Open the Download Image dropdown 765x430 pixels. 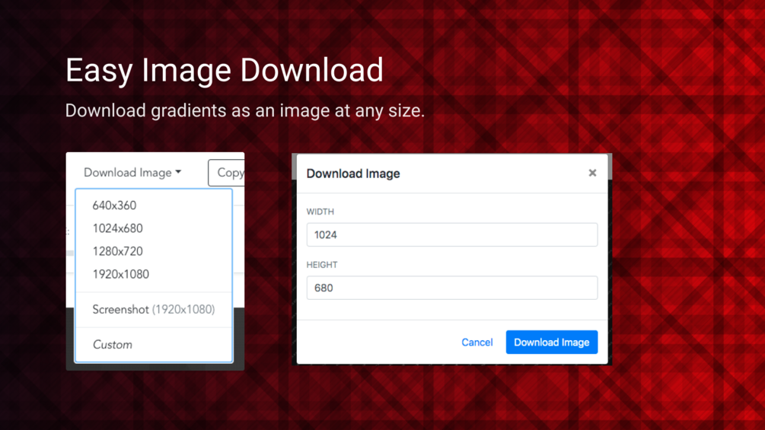point(132,173)
